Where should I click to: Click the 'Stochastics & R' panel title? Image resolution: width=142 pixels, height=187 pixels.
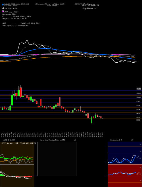point(116,140)
